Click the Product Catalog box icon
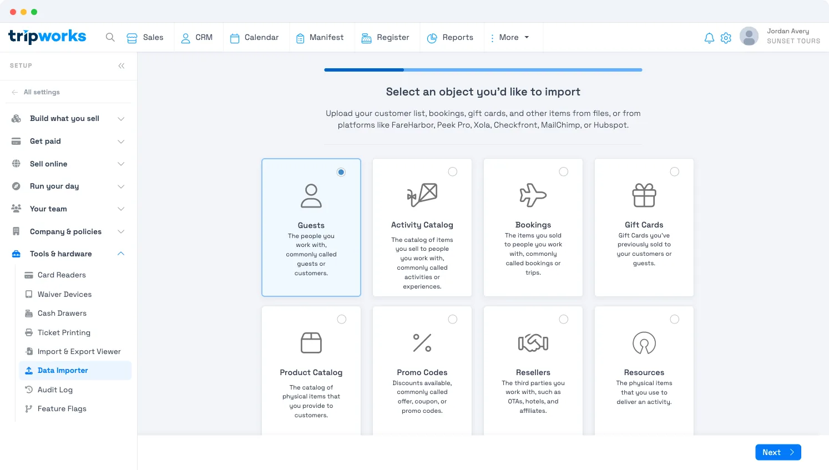Viewport: 829px width, 470px height. [311, 342]
